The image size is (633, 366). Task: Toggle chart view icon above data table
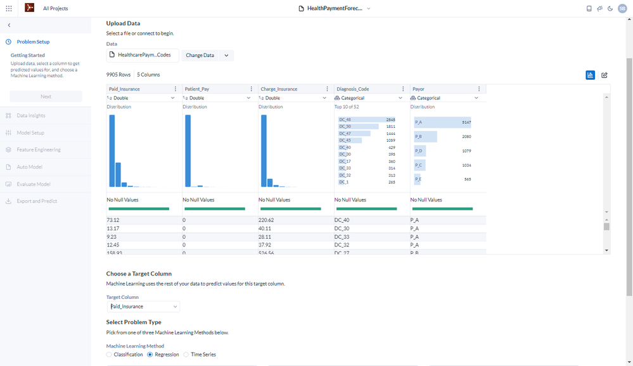click(x=590, y=75)
